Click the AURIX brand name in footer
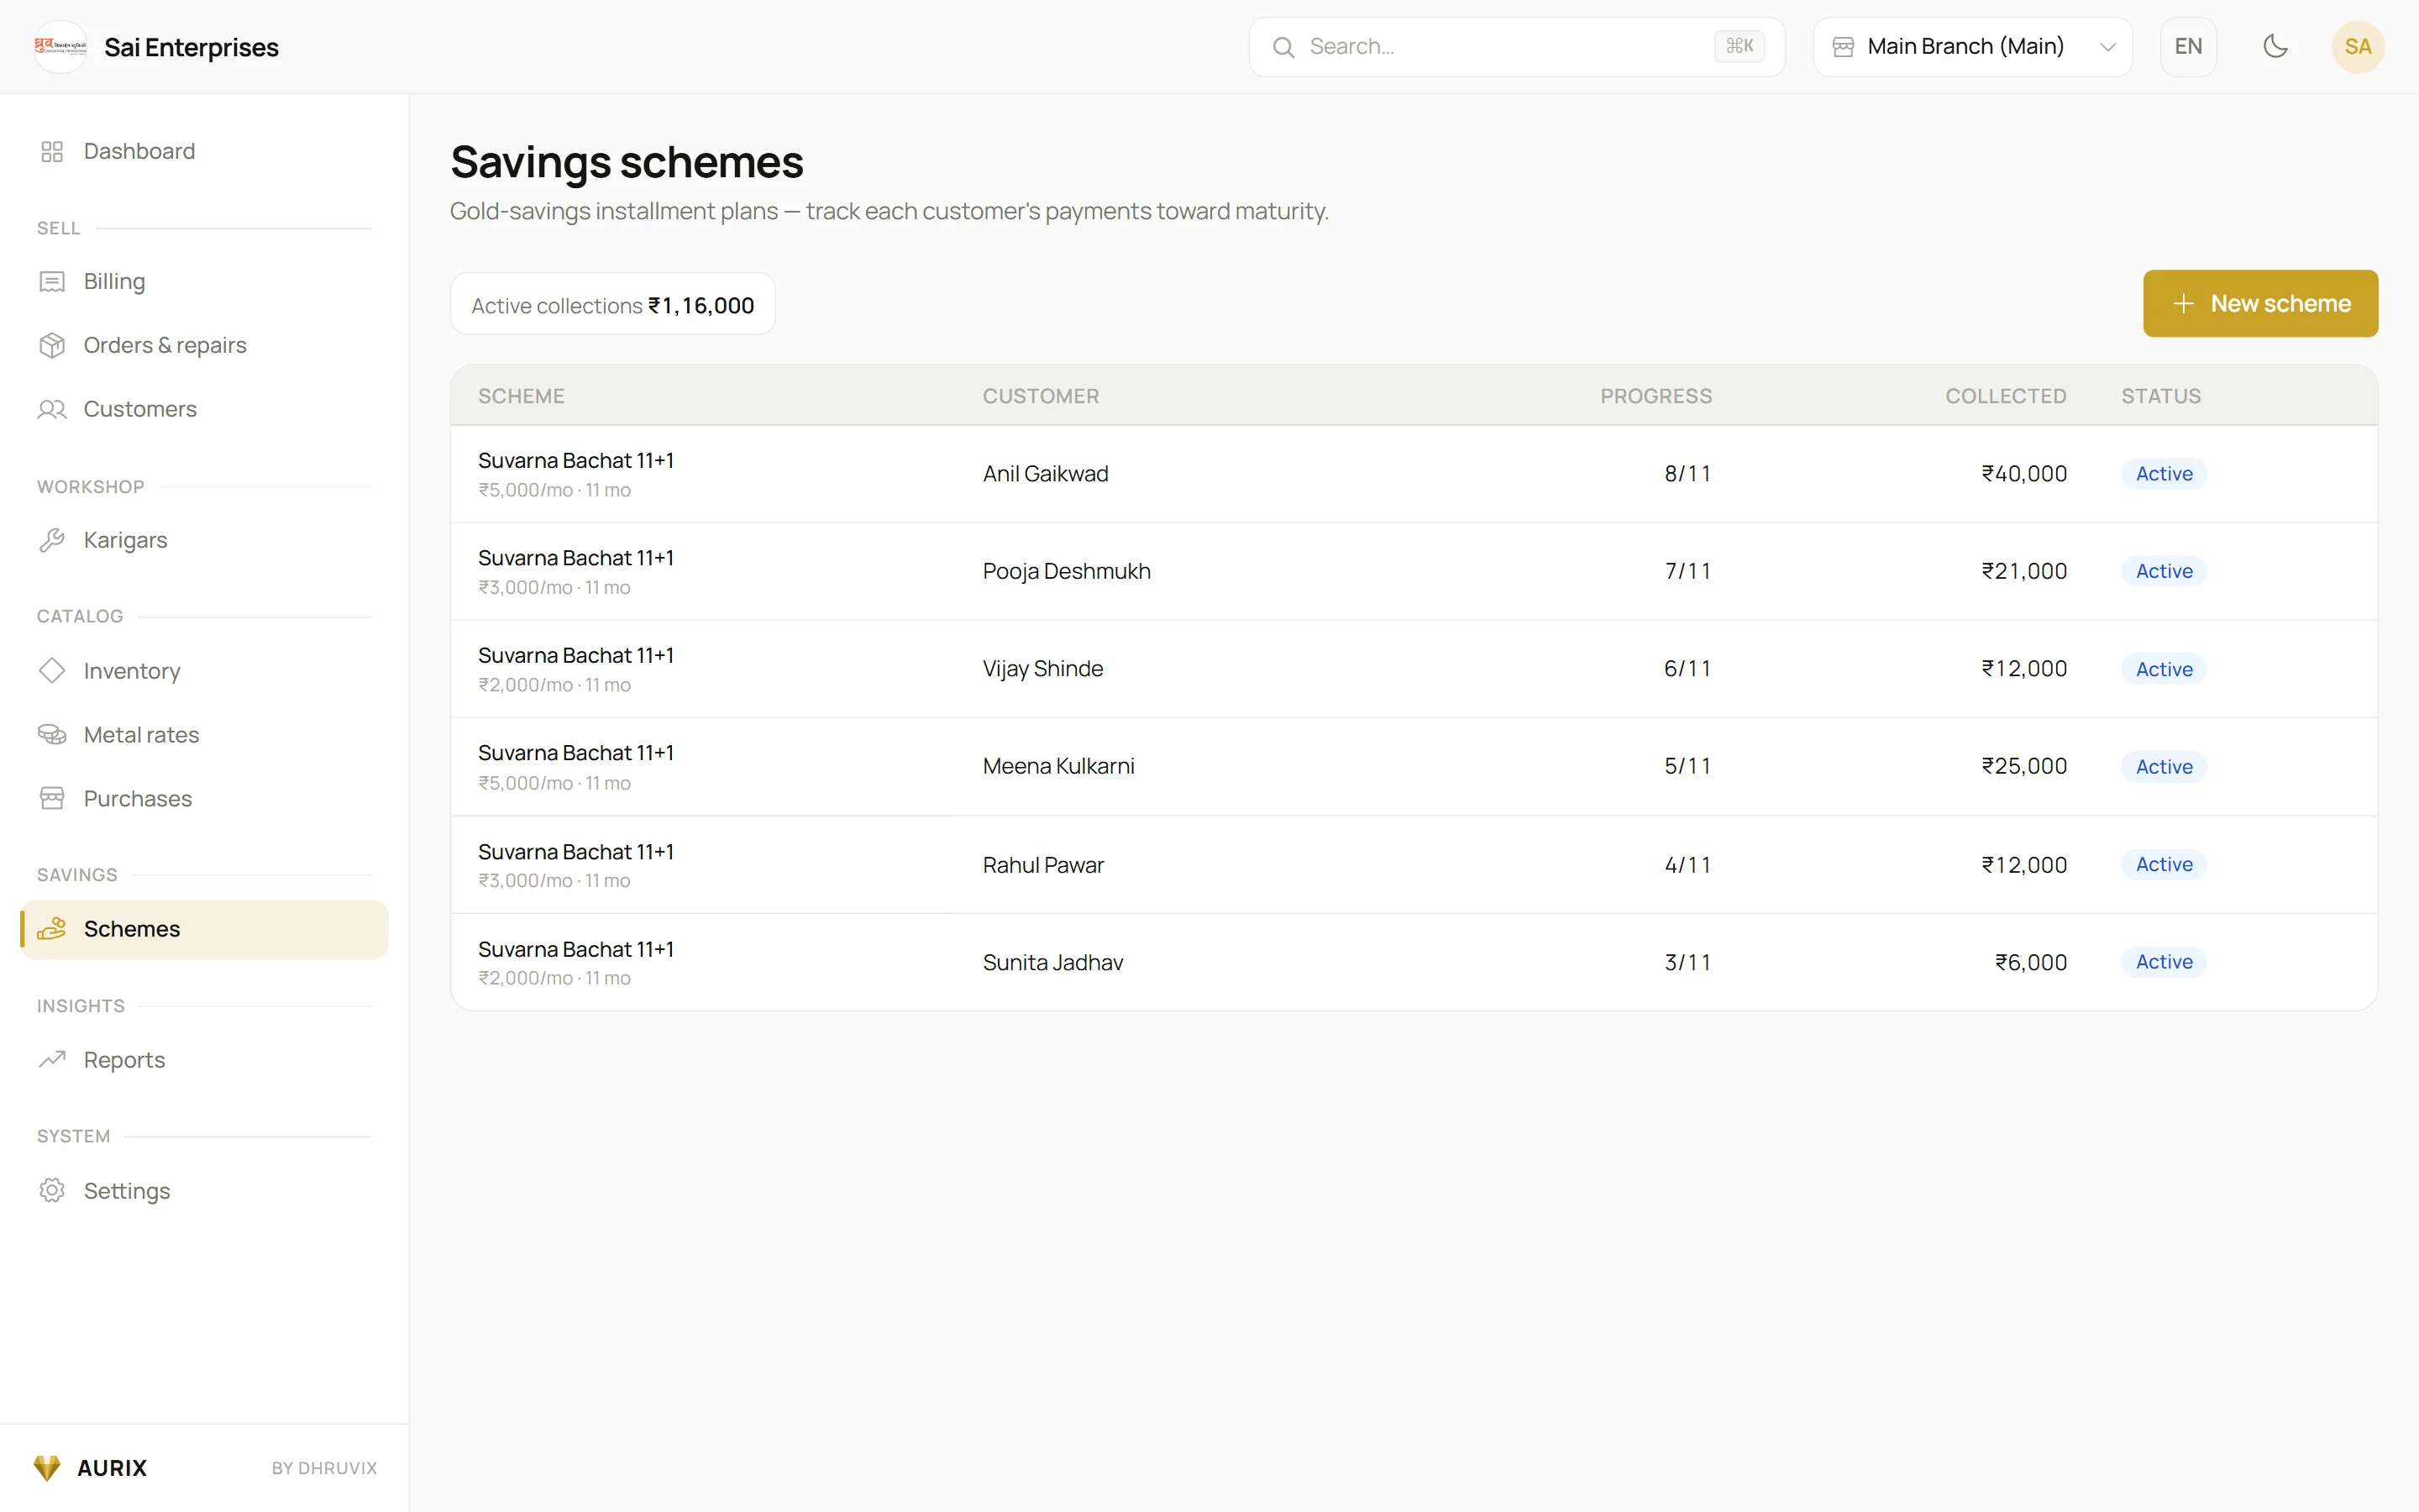2419x1512 pixels. [112, 1467]
